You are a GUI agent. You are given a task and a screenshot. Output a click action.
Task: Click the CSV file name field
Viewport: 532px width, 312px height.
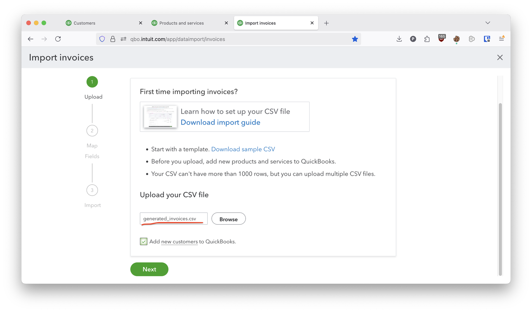pyautogui.click(x=173, y=219)
